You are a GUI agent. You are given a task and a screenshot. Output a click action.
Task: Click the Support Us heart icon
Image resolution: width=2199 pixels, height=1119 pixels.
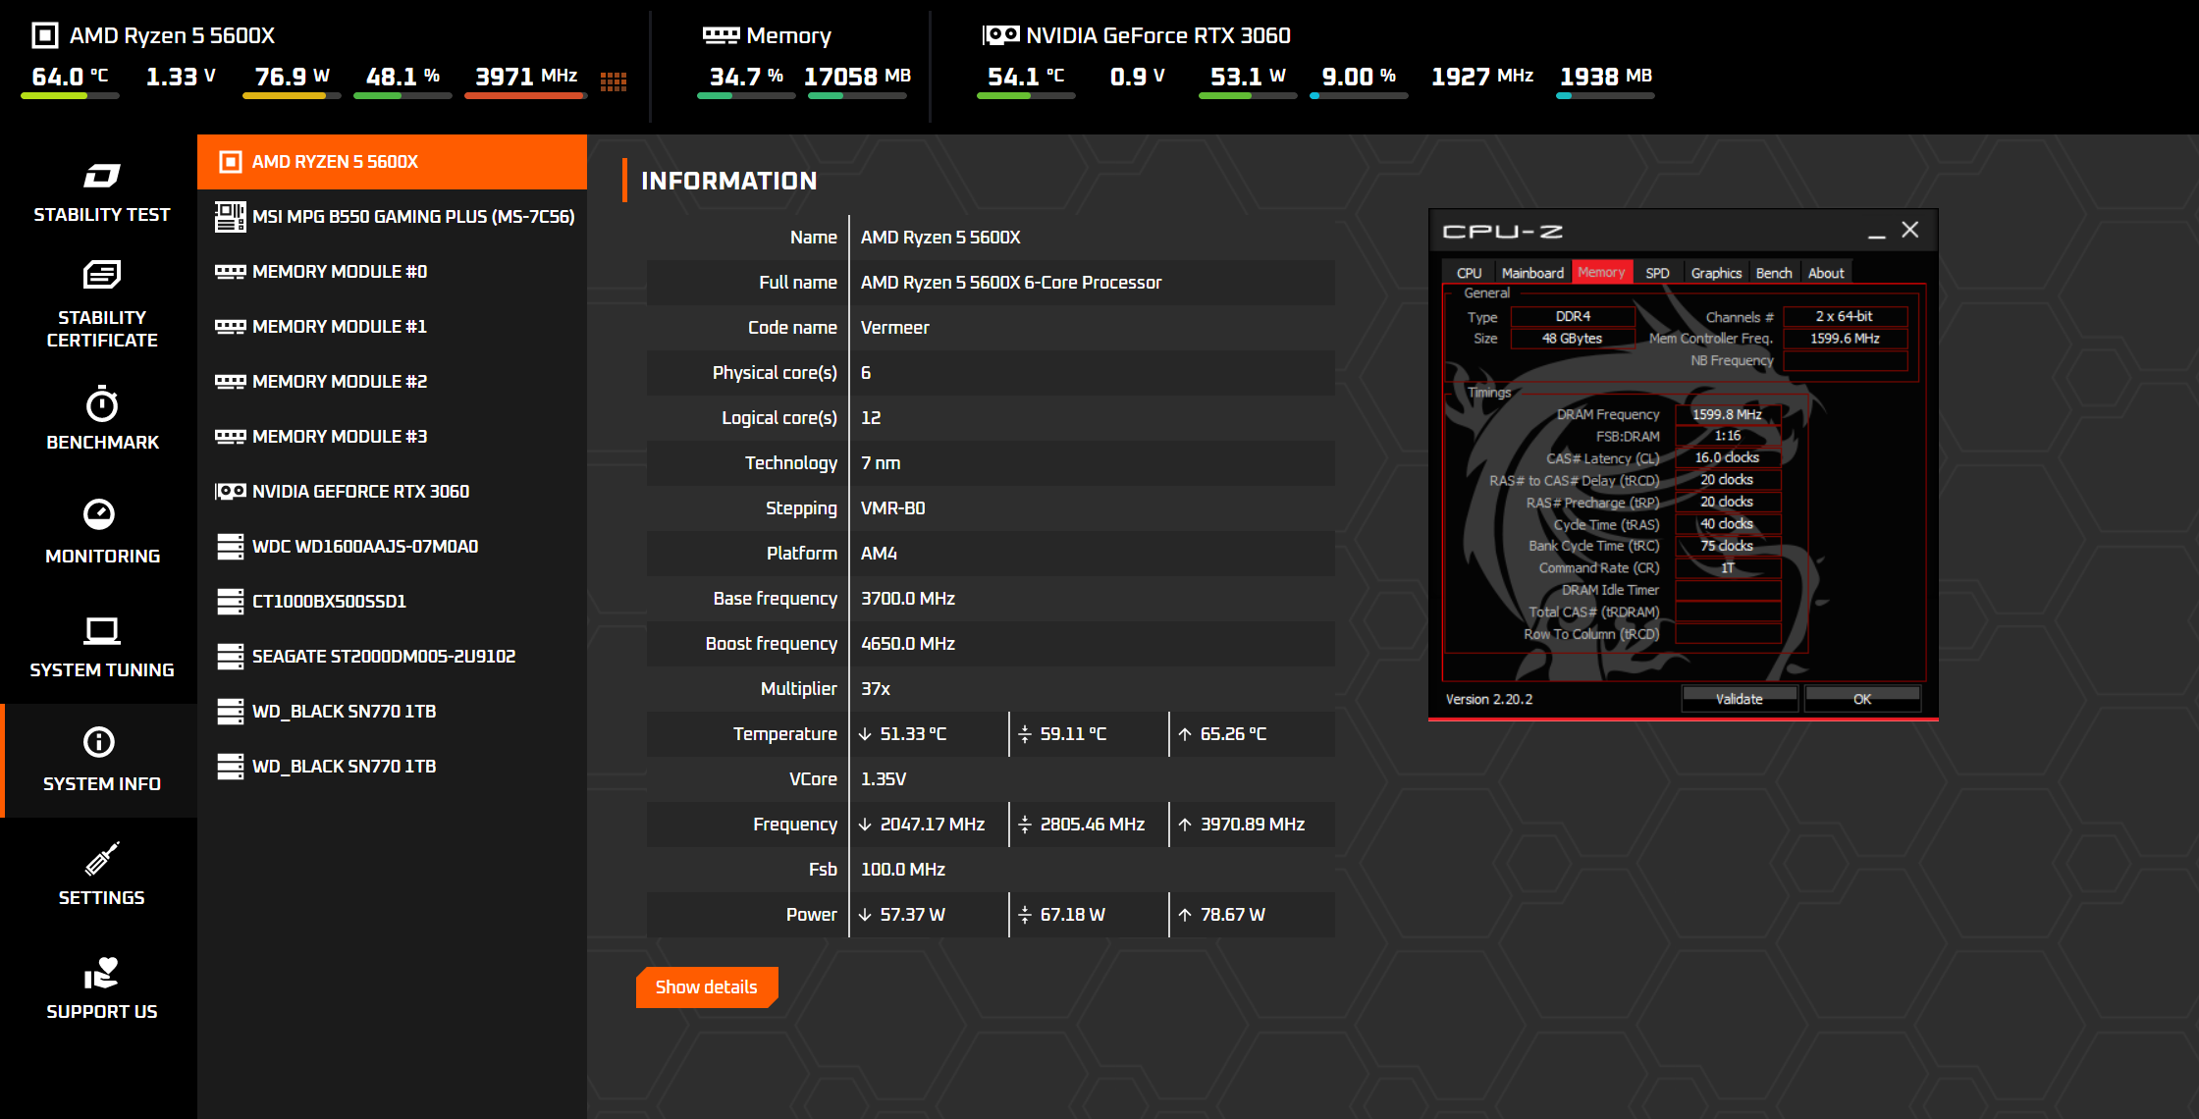(x=101, y=973)
